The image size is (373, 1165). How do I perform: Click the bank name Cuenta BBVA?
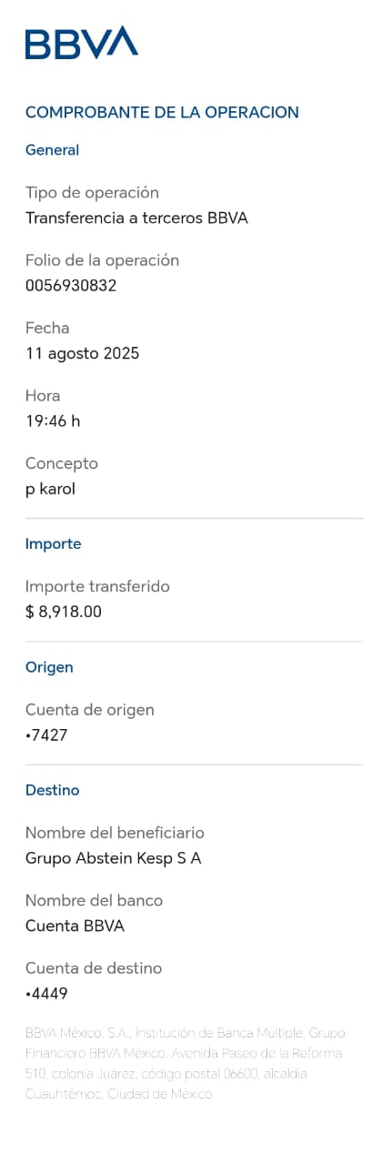[x=75, y=927]
